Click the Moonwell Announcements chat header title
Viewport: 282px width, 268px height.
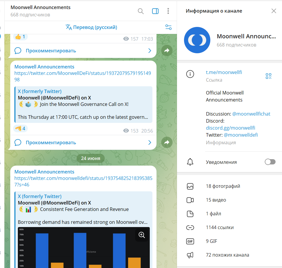click(40, 7)
